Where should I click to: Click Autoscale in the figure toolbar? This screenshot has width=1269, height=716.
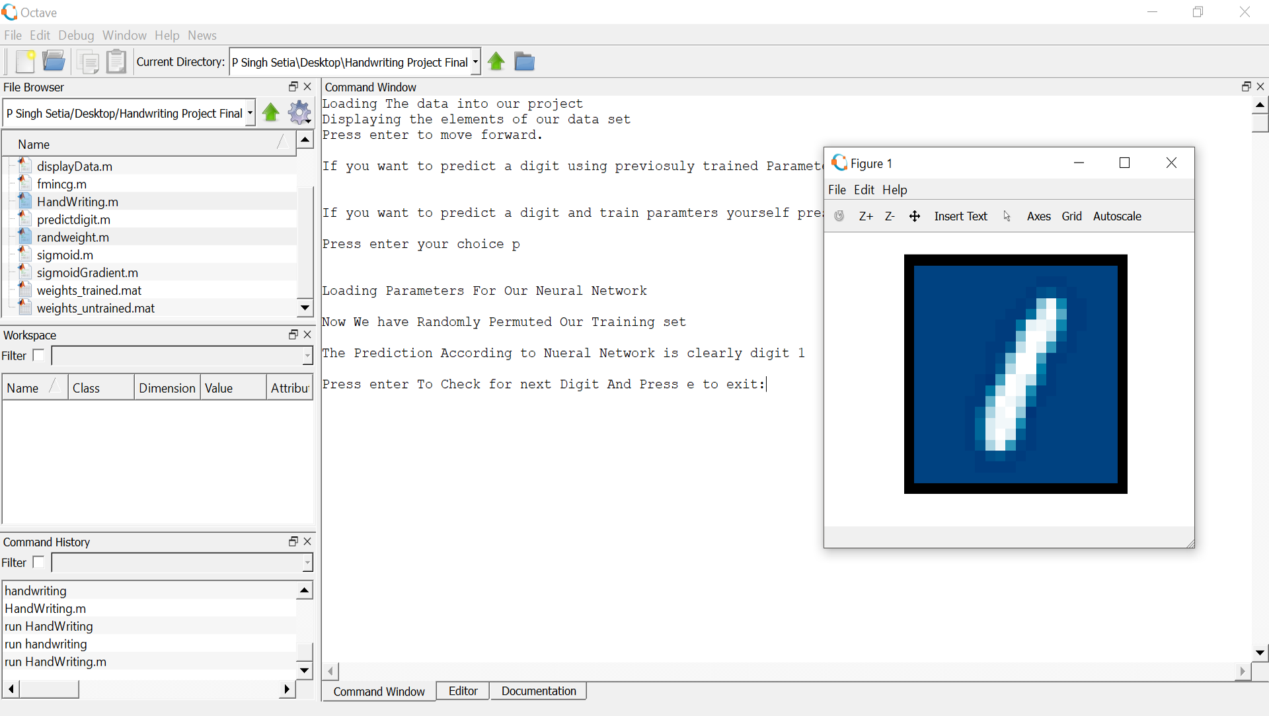click(x=1117, y=216)
